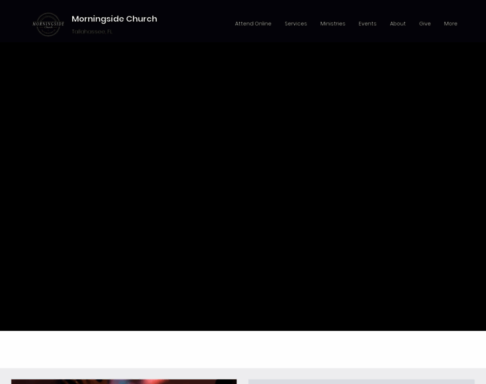Choose Give in the top navigation

[425, 24]
